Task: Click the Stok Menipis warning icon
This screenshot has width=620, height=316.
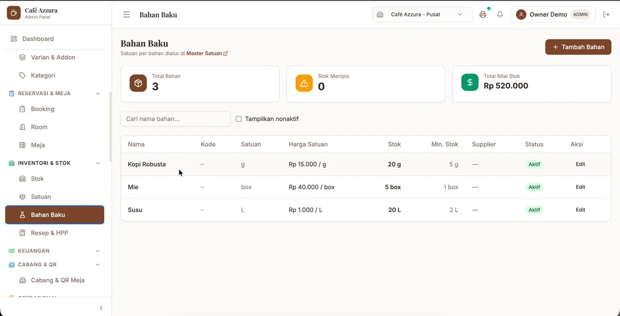Action: 304,83
